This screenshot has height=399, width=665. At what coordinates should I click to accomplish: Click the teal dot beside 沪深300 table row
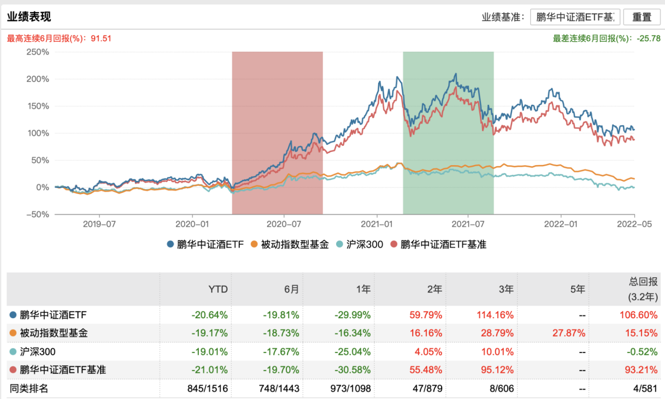[x=13, y=351]
